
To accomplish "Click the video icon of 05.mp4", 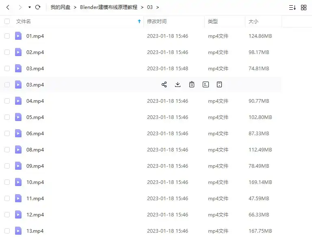I will point(18,117).
